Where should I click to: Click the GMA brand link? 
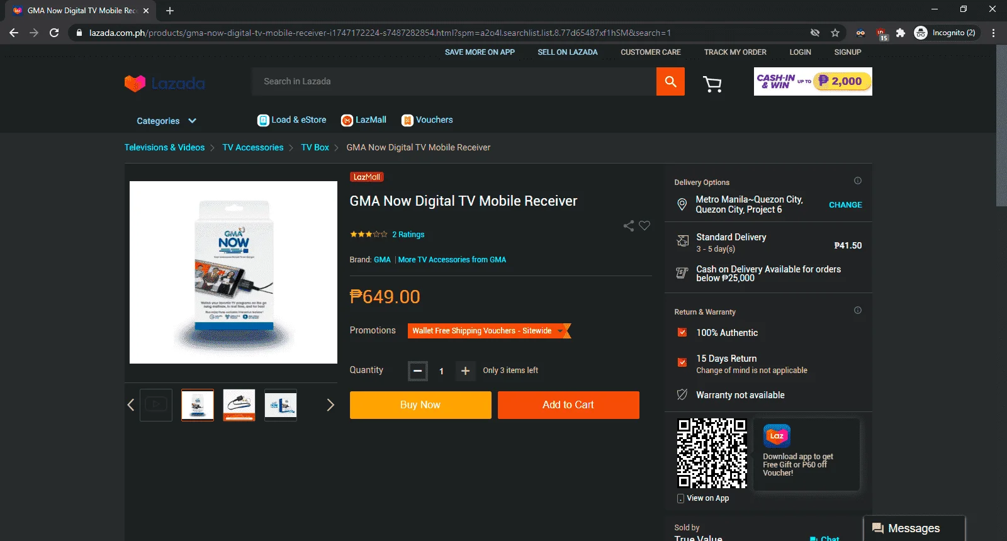click(x=382, y=260)
